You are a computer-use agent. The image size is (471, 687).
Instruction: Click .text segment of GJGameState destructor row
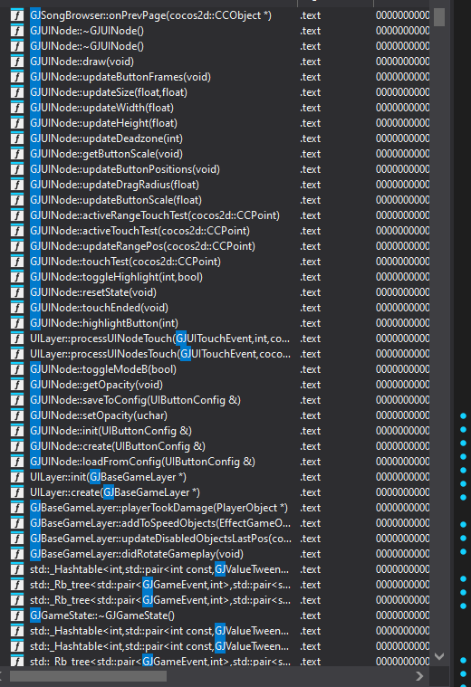point(311,615)
